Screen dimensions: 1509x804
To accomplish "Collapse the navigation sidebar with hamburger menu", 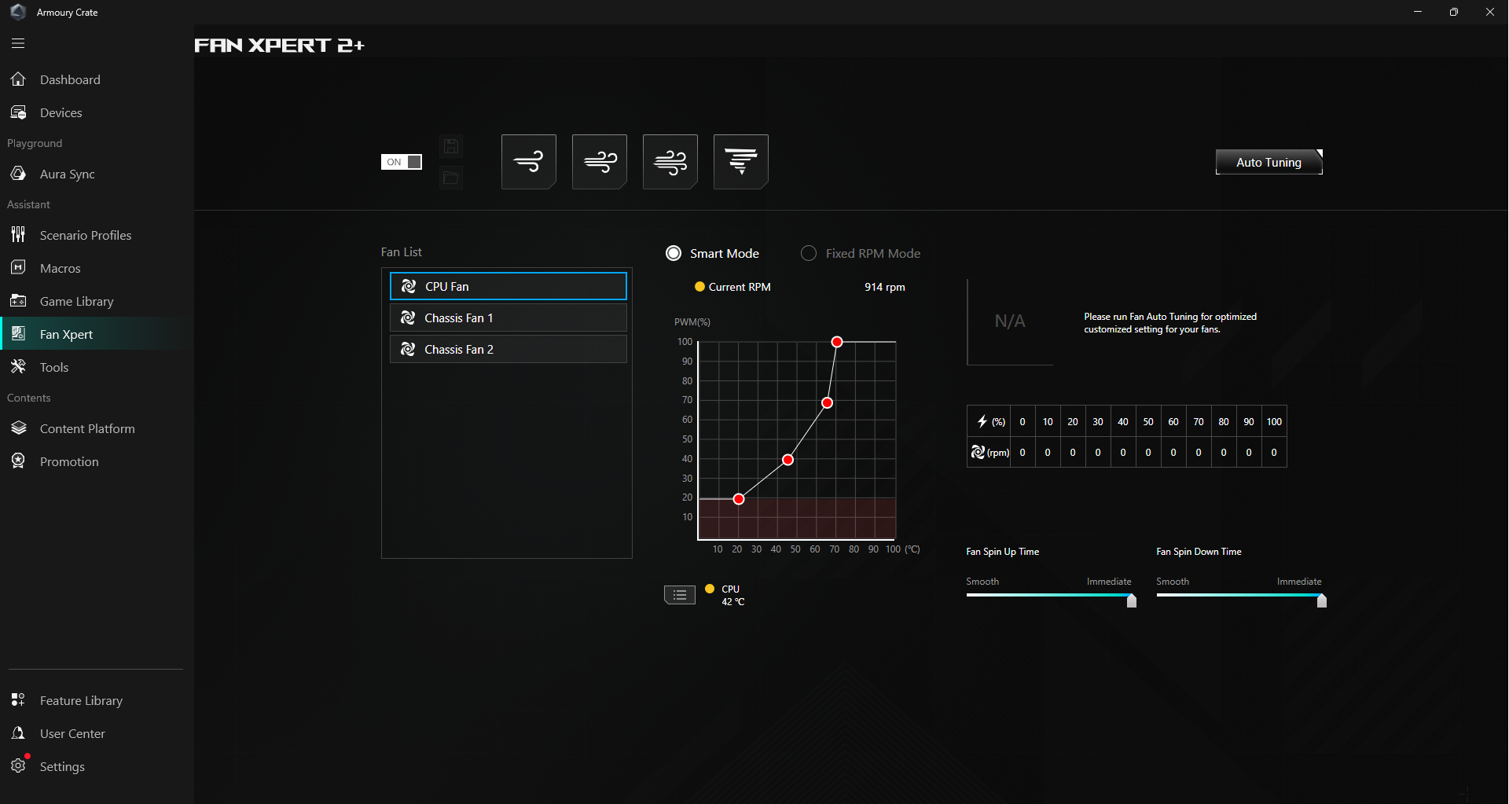I will (17, 43).
